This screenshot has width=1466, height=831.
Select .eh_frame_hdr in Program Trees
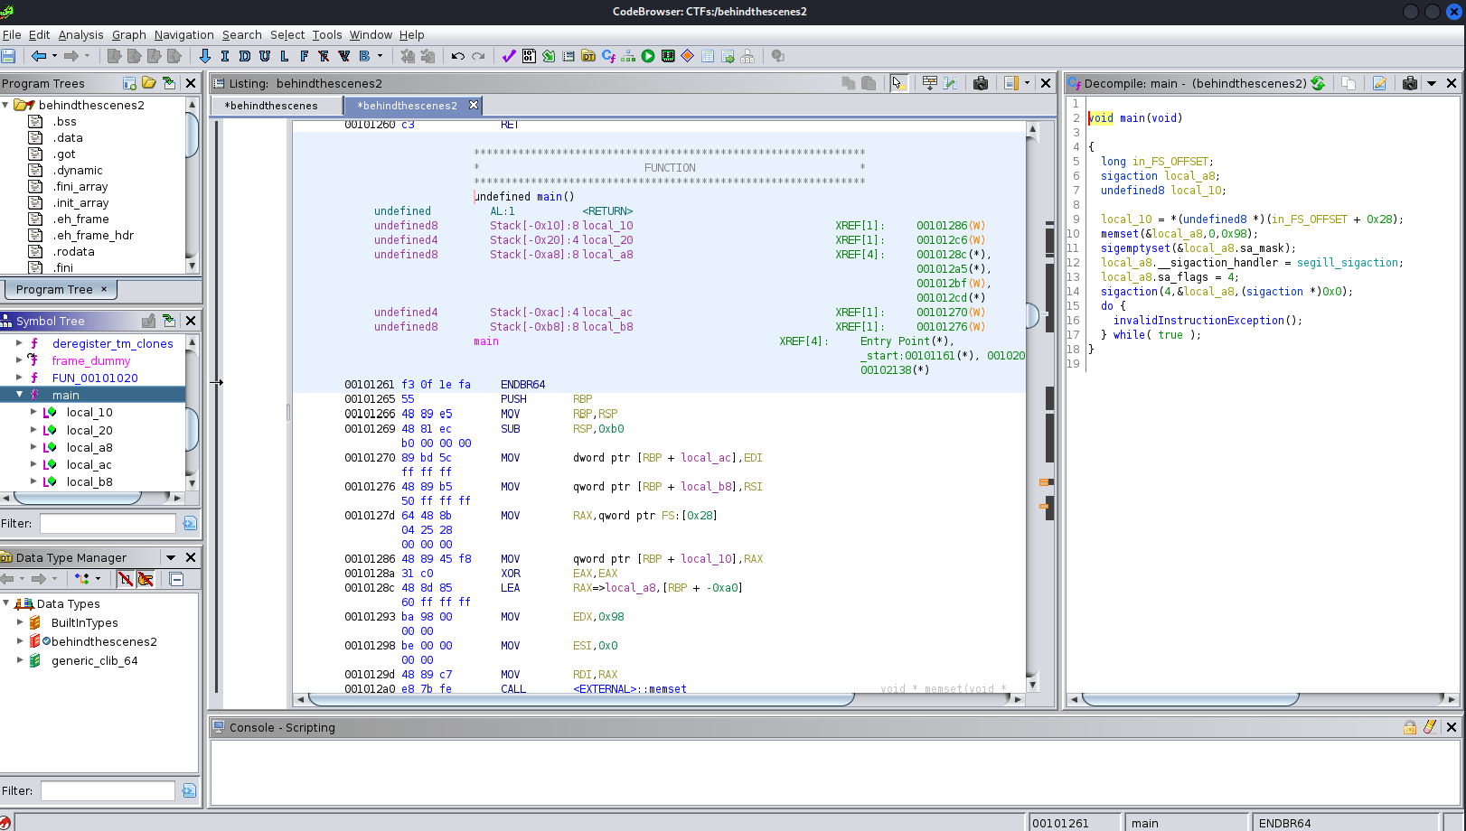point(93,235)
